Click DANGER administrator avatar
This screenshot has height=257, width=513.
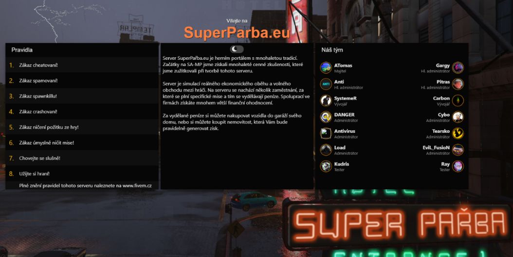click(326, 117)
